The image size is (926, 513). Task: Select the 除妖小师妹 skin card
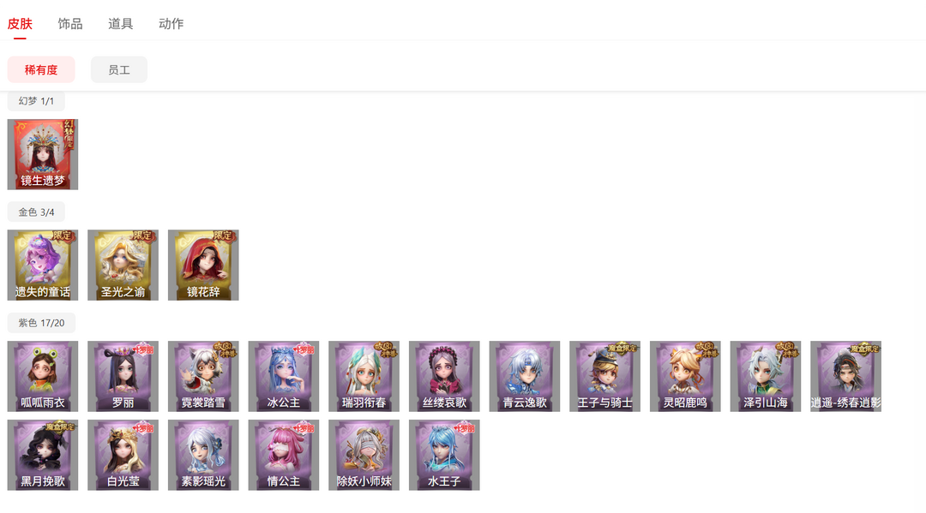[x=364, y=456]
